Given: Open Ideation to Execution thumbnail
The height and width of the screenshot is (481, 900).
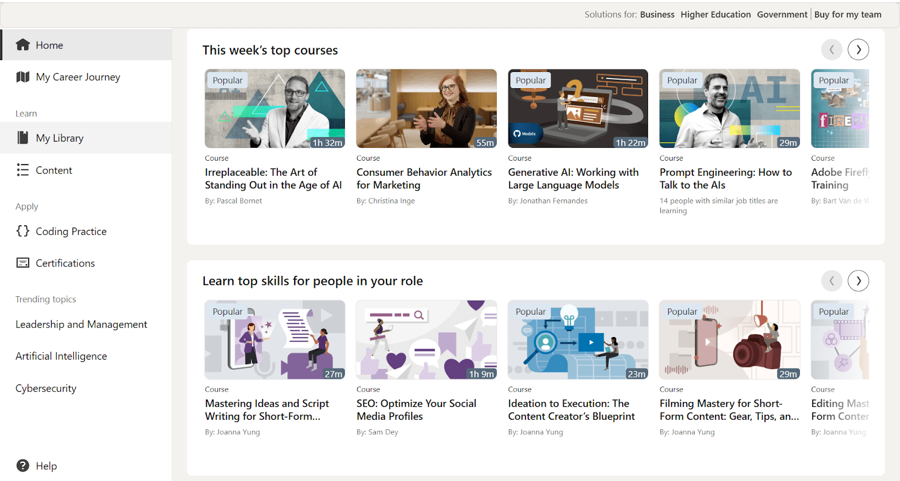Looking at the screenshot, I should [578, 339].
